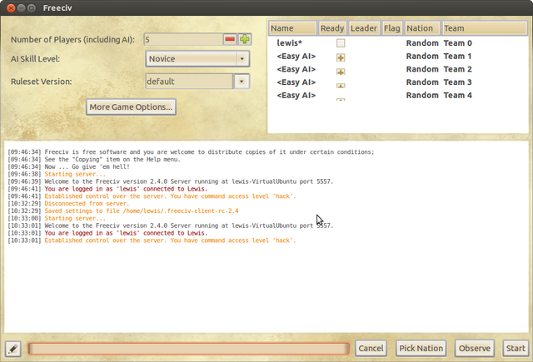Start the game
The image size is (533, 362).
pyautogui.click(x=516, y=349)
